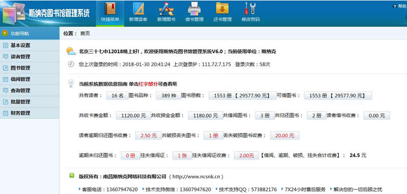Screen dimensions: 407x194
Task: Click the clock icon by last login
Action: (71, 64)
